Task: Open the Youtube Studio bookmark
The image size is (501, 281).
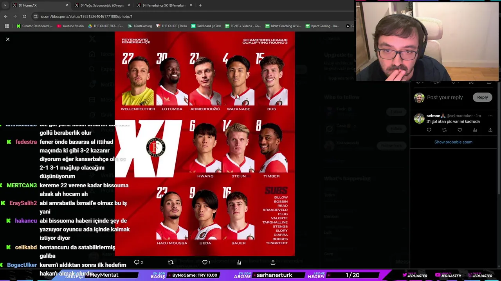Action: 70,26
